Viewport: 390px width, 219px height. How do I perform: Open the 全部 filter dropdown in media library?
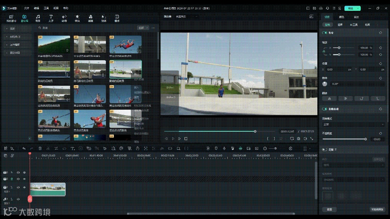pos(143,28)
